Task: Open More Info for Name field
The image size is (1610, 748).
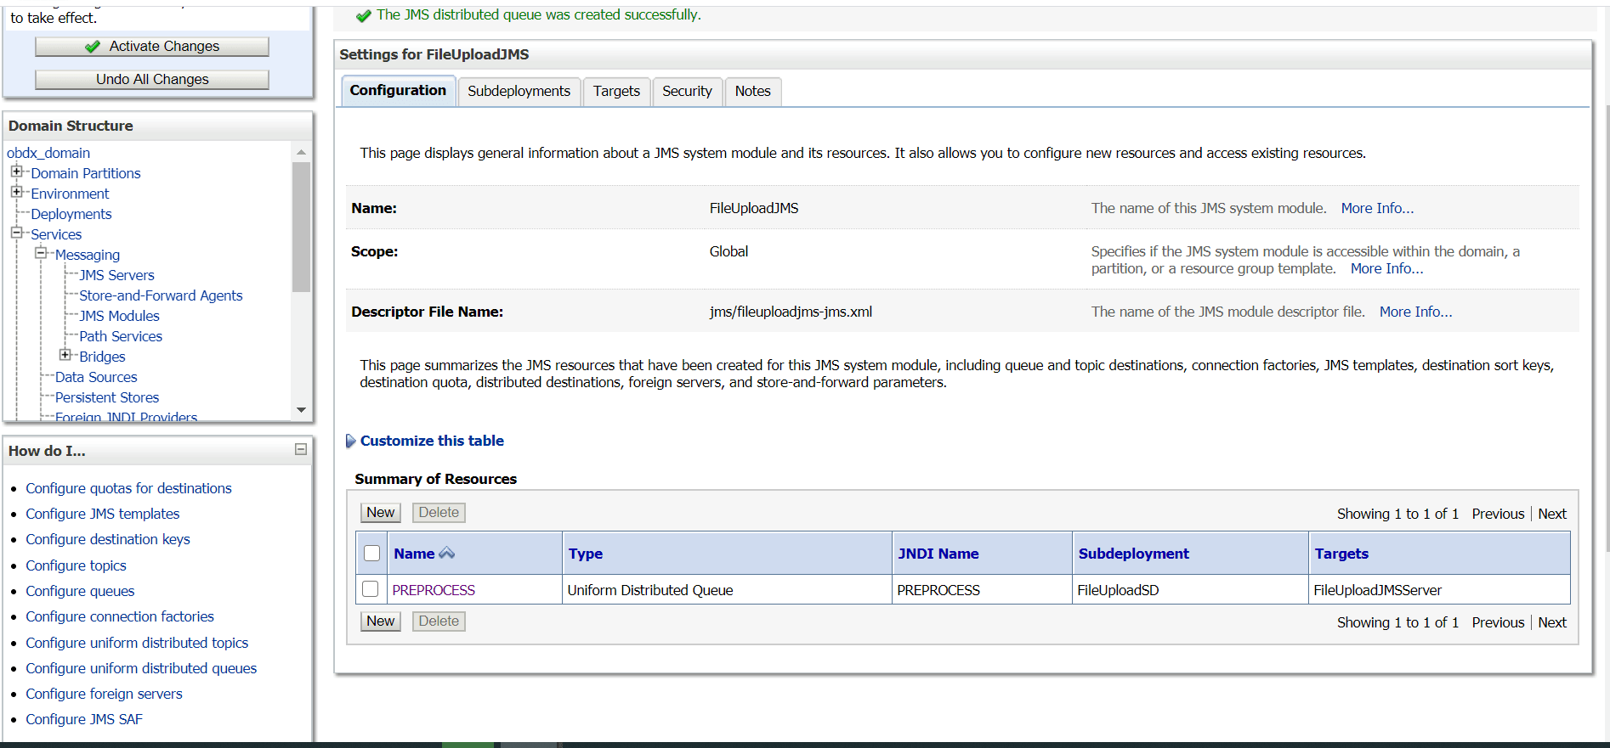Action: pyautogui.click(x=1377, y=208)
